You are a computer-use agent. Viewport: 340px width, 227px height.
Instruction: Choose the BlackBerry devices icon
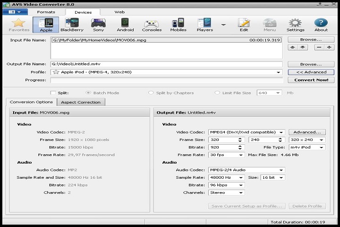coord(72,25)
